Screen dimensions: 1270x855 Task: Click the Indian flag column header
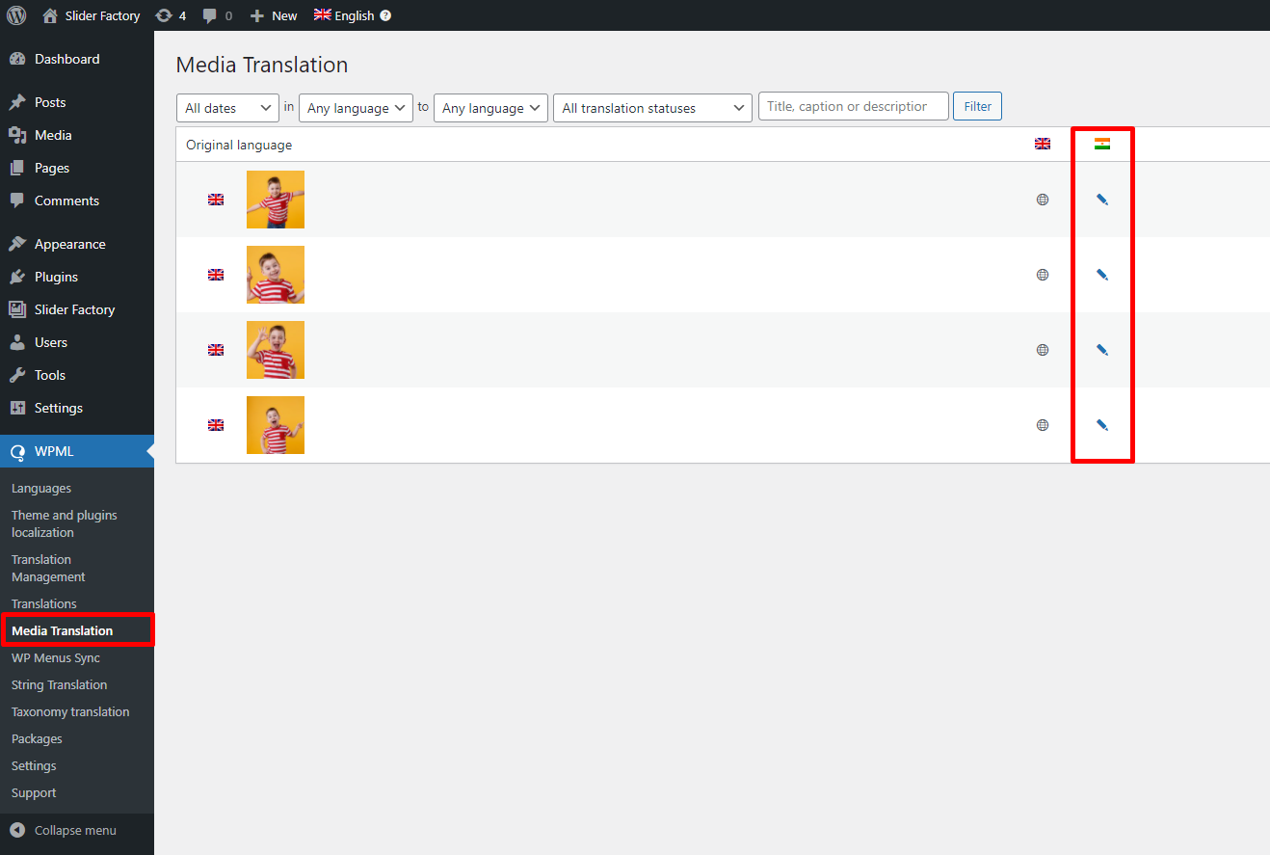tap(1102, 144)
